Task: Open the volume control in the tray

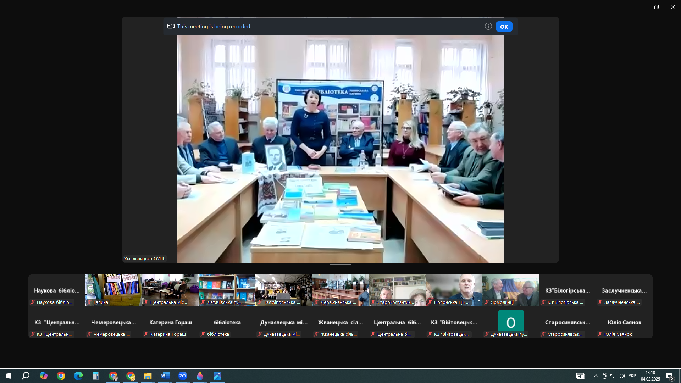Action: (621, 376)
